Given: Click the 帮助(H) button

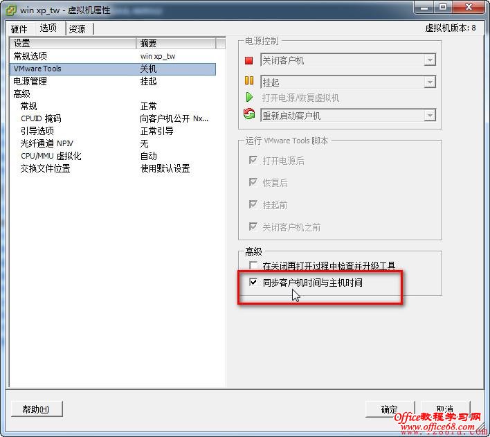Looking at the screenshot, I should point(36,409).
